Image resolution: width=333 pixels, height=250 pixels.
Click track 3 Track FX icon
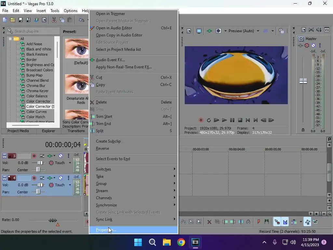point(50,156)
